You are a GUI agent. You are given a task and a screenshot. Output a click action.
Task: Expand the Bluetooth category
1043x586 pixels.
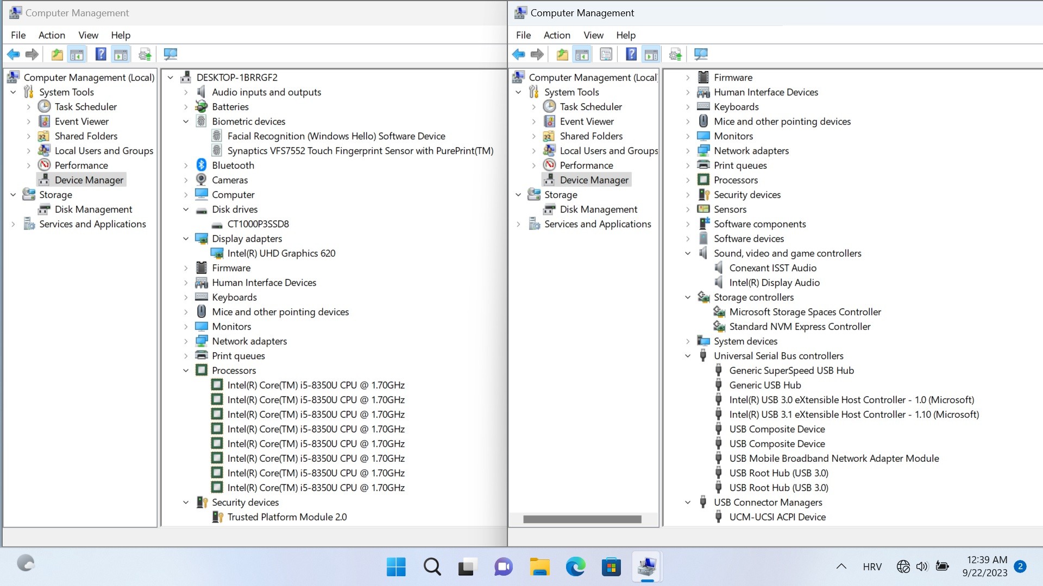[186, 165]
